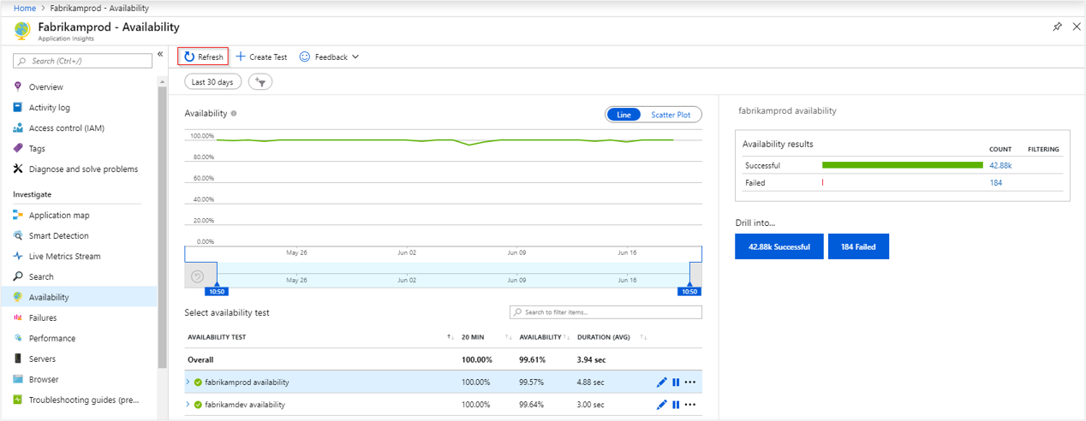The width and height of the screenshot is (1086, 421).
Task: Click the add filter funnel icon
Action: tap(260, 82)
